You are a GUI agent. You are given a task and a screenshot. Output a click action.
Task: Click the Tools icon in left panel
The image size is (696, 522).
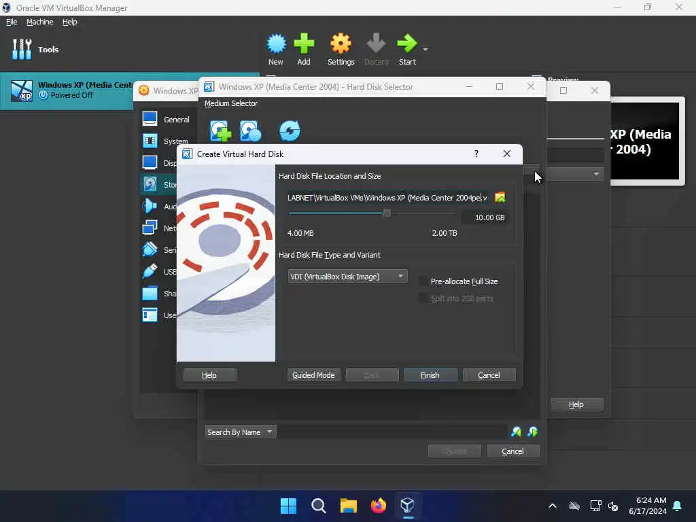[22, 49]
